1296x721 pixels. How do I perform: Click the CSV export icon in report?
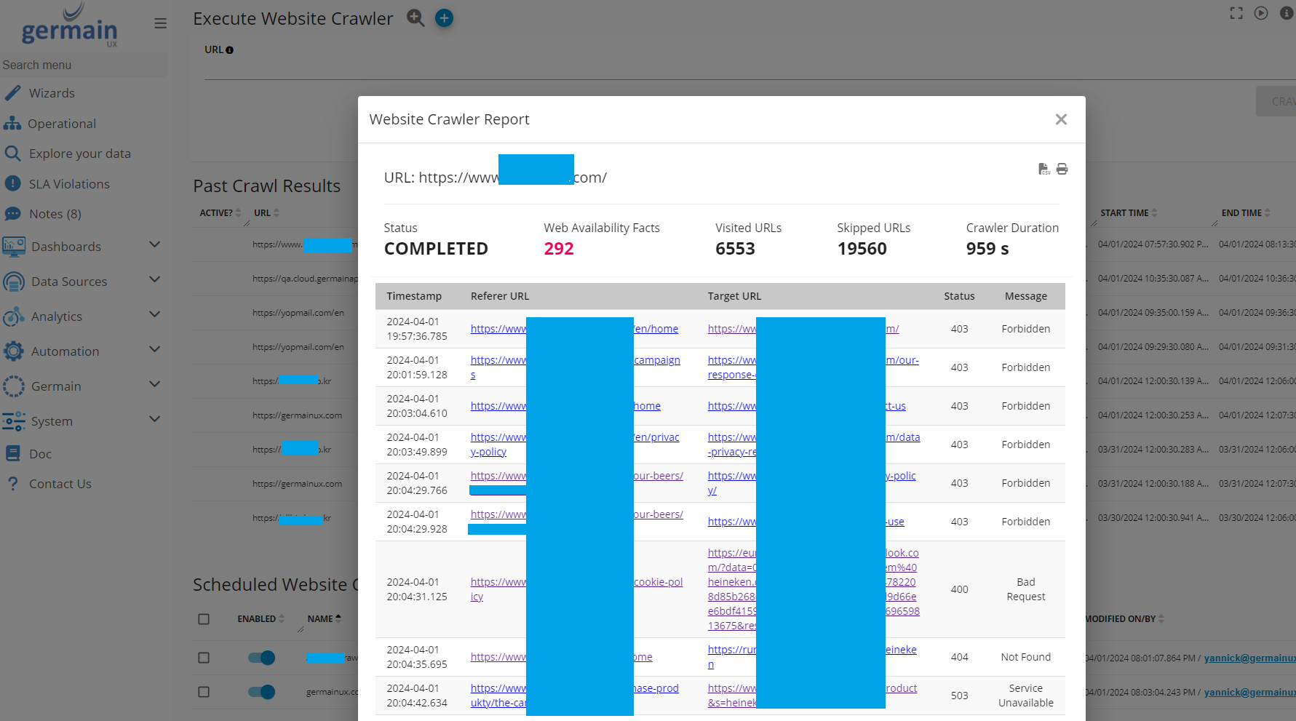(1043, 169)
